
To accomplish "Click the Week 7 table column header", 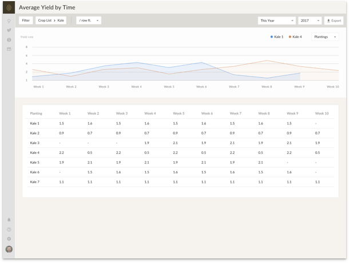I will 236,113.
